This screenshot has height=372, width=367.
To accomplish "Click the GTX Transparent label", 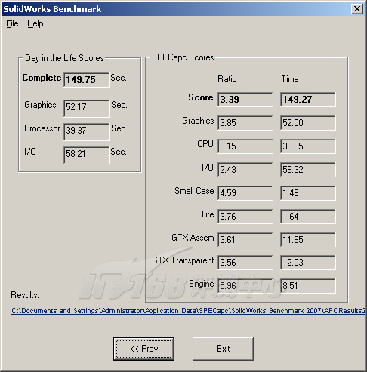I will (x=183, y=260).
